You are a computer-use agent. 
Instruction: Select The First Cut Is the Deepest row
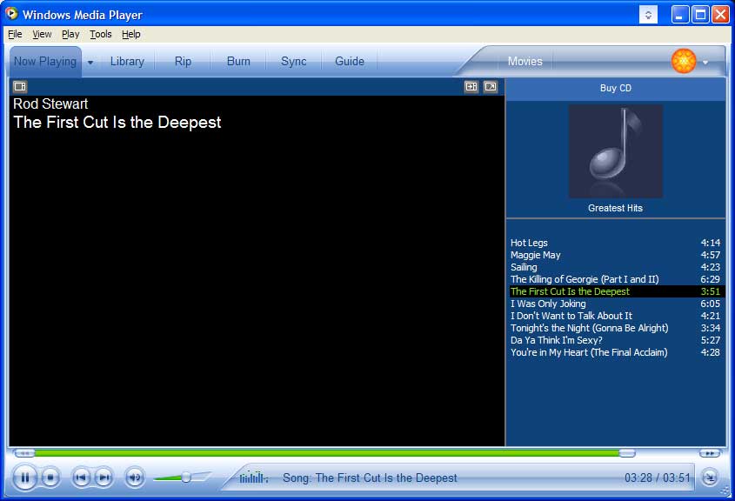[x=616, y=291]
